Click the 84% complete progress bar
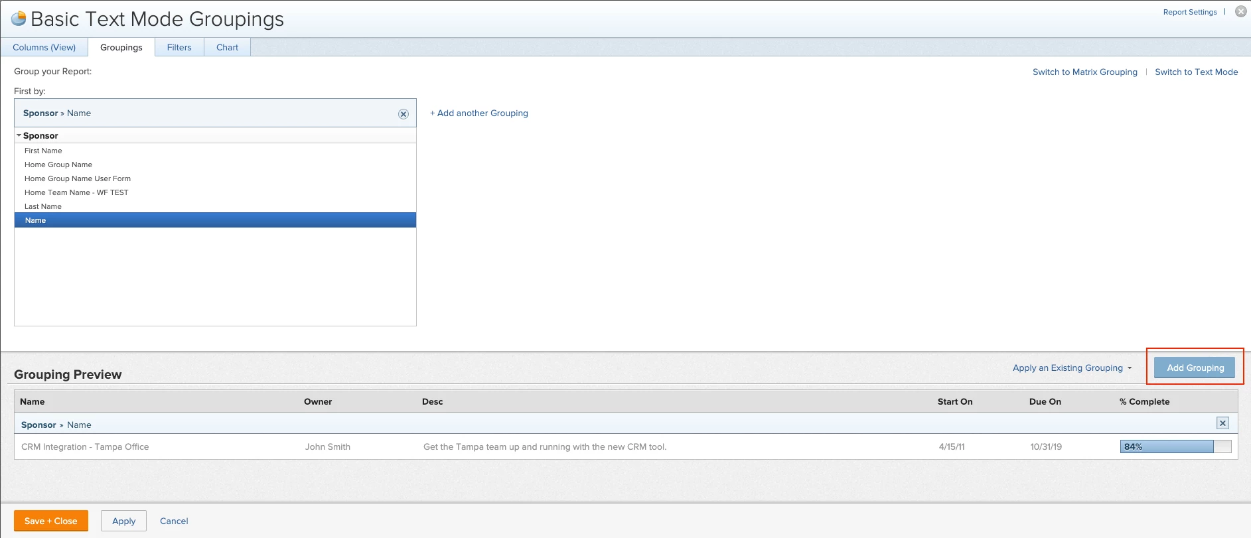The height and width of the screenshot is (538, 1251). click(x=1175, y=446)
